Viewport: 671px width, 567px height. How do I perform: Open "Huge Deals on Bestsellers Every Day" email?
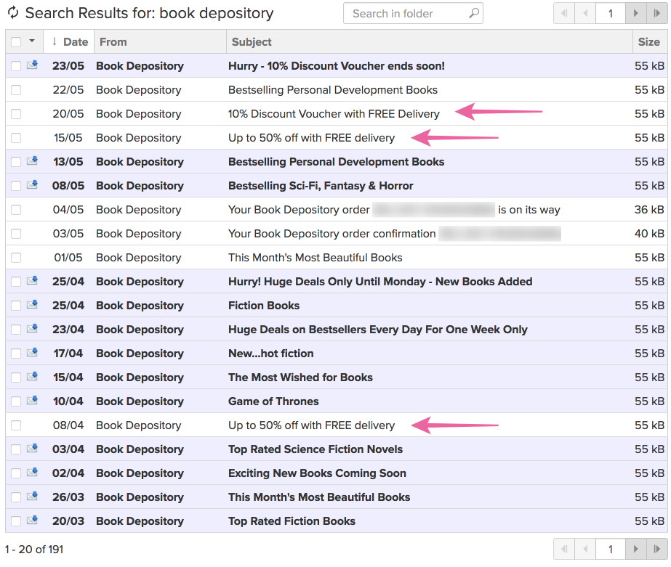click(x=377, y=329)
